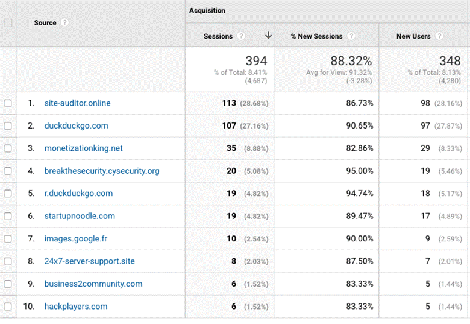470x324 pixels.
Task: Open breakthesecurity.cysecurity.org source link
Action: pos(102,171)
